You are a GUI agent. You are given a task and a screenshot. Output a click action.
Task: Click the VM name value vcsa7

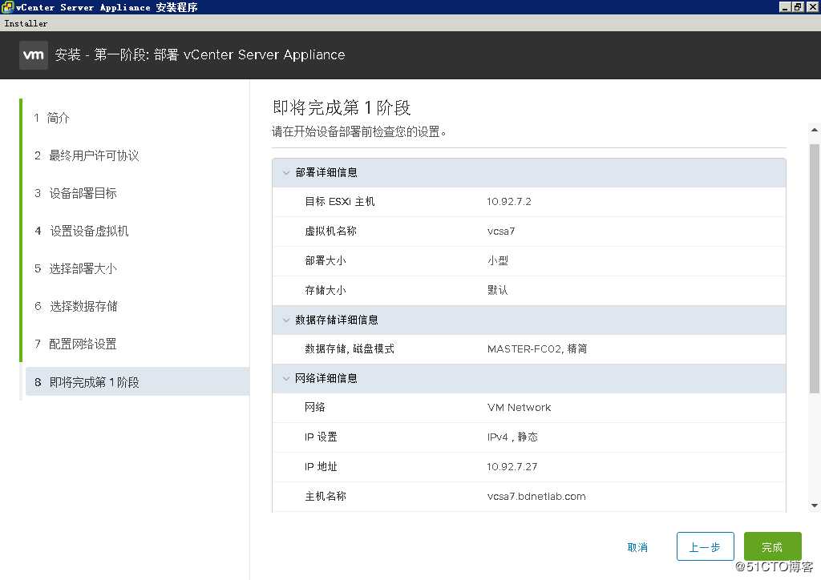tap(500, 232)
